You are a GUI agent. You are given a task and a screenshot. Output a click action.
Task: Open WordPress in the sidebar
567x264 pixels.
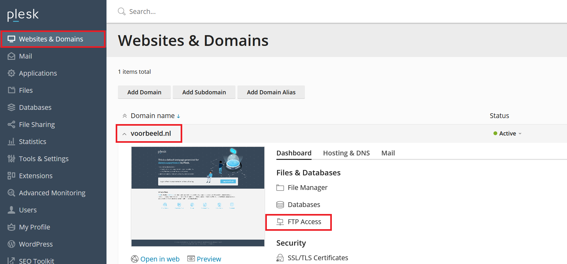click(53, 244)
